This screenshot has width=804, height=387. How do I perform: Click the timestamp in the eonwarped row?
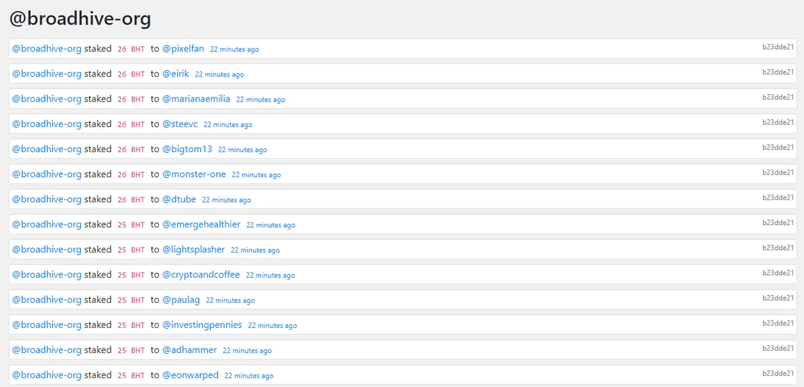click(x=249, y=376)
